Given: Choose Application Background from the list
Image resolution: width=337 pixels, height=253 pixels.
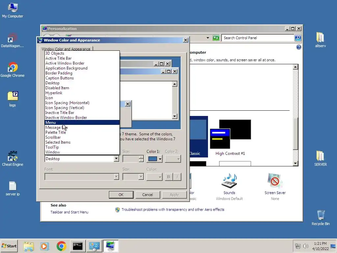Looking at the screenshot, I should (82, 68).
